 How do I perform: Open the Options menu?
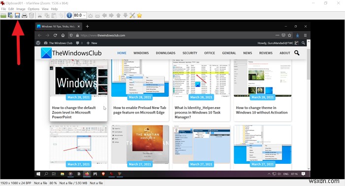[x=34, y=9]
